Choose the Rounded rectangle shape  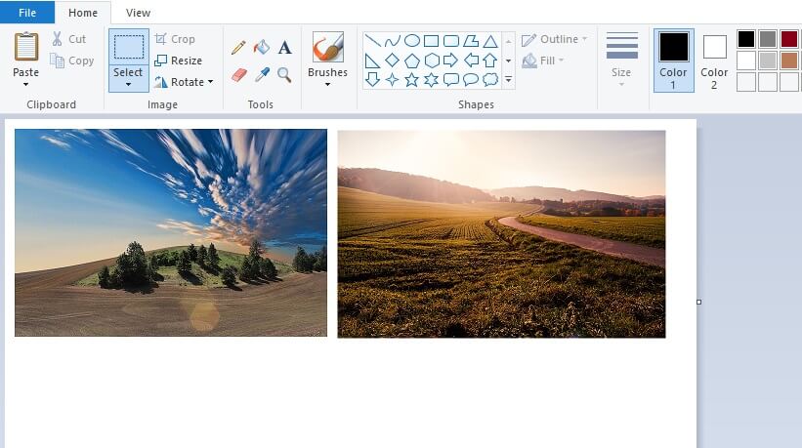(x=451, y=40)
